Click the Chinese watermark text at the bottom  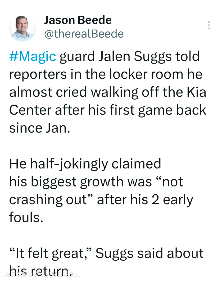coord(42,275)
